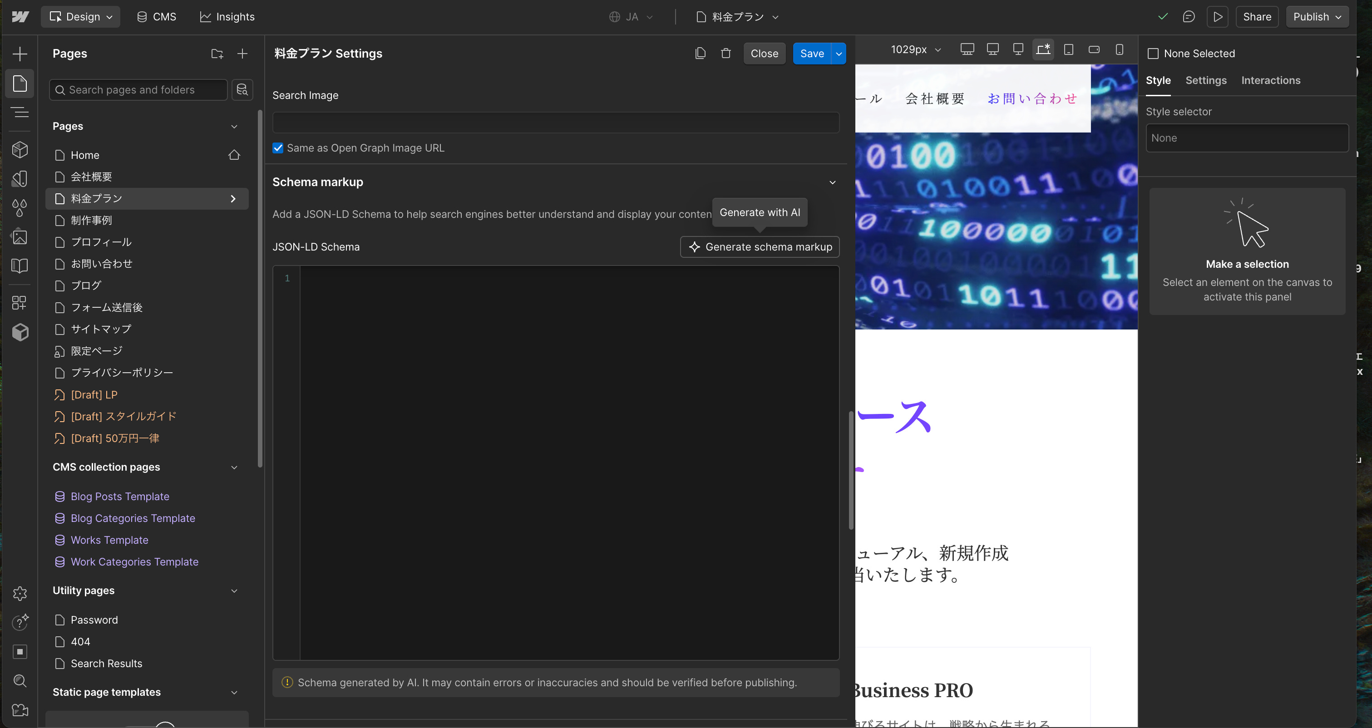The width and height of the screenshot is (1372, 728).
Task: Uncheck Same as Open Graph Image URL
Action: pos(278,148)
